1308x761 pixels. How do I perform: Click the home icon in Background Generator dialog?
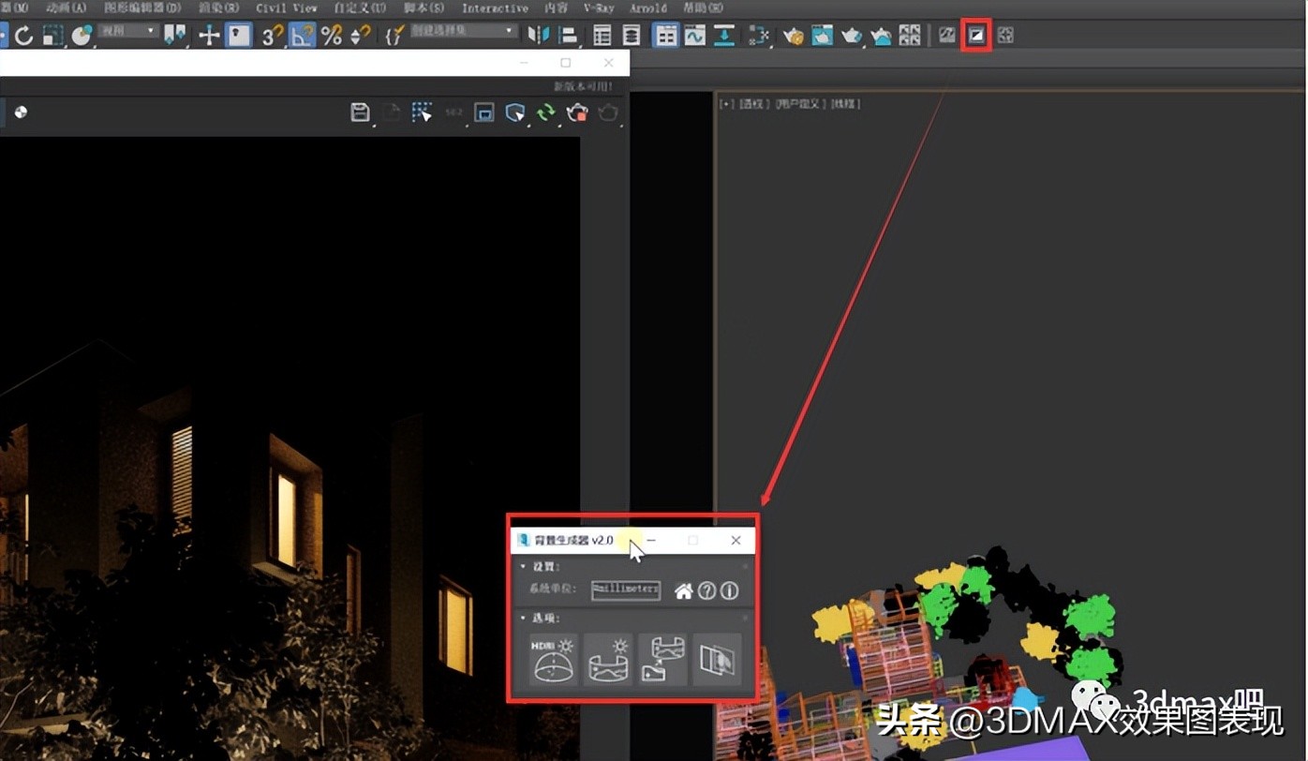(x=684, y=591)
